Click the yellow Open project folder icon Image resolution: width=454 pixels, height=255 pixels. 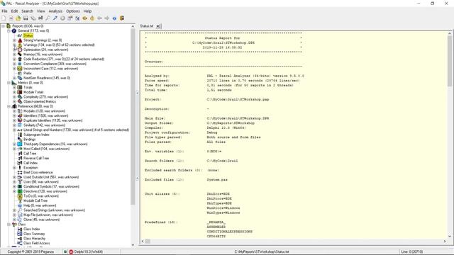pos(18,18)
